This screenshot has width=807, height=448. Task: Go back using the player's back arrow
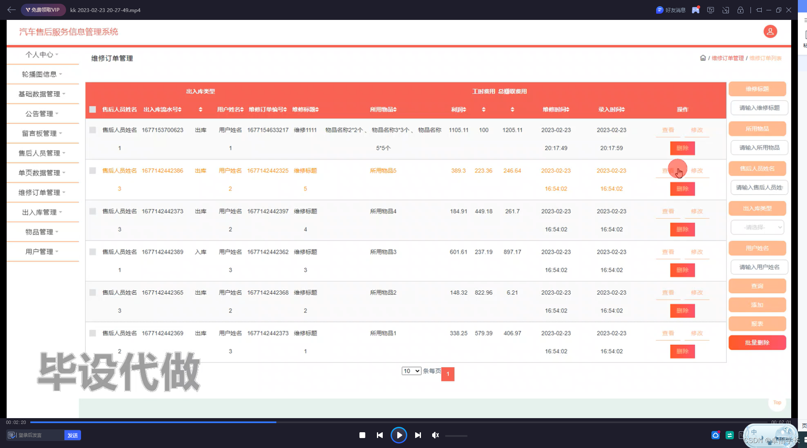[11, 10]
